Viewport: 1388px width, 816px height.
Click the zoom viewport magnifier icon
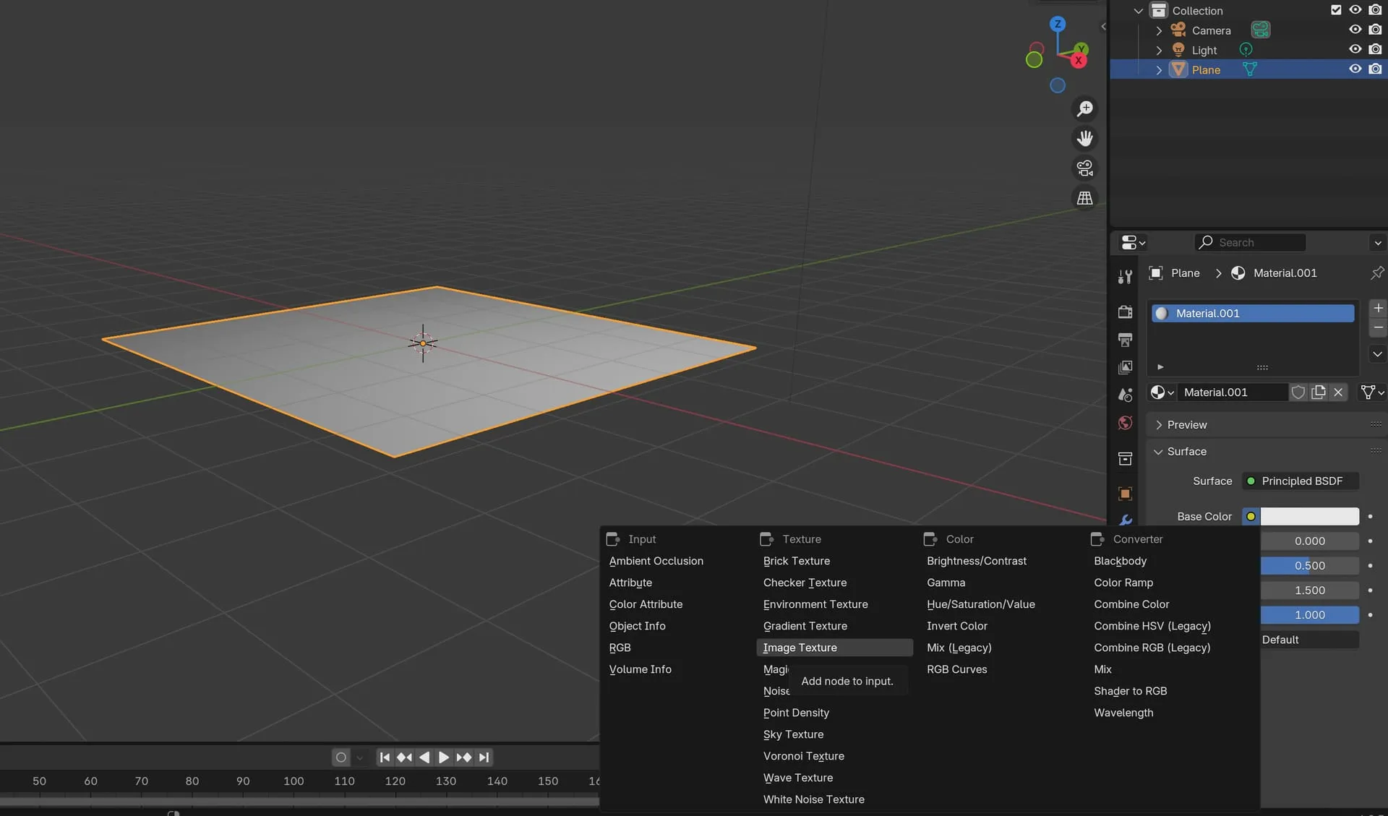[x=1084, y=109]
